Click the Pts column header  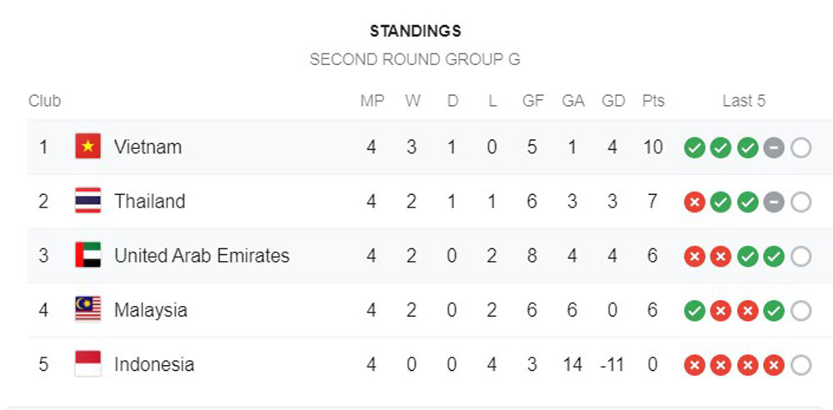[x=653, y=101]
